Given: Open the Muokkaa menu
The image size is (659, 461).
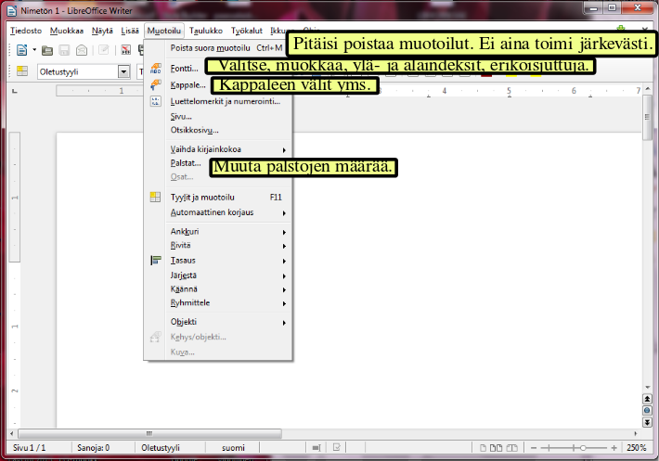Looking at the screenshot, I should (x=67, y=31).
